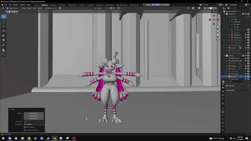Click the Export button
The width and height of the screenshot is (251, 141).
[x=147, y=5]
